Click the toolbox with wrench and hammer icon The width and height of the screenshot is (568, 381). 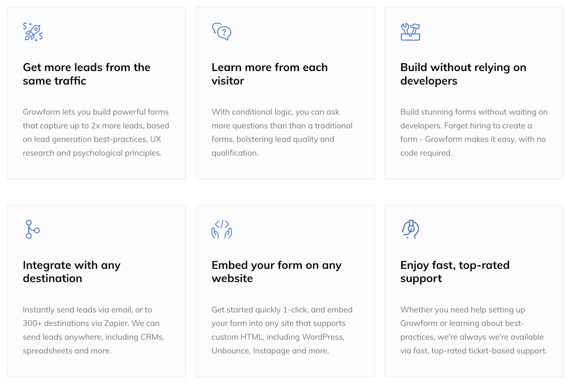410,32
